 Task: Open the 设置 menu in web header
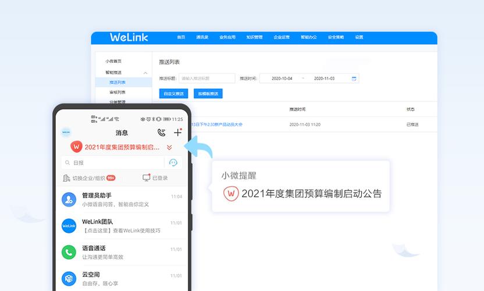point(359,37)
